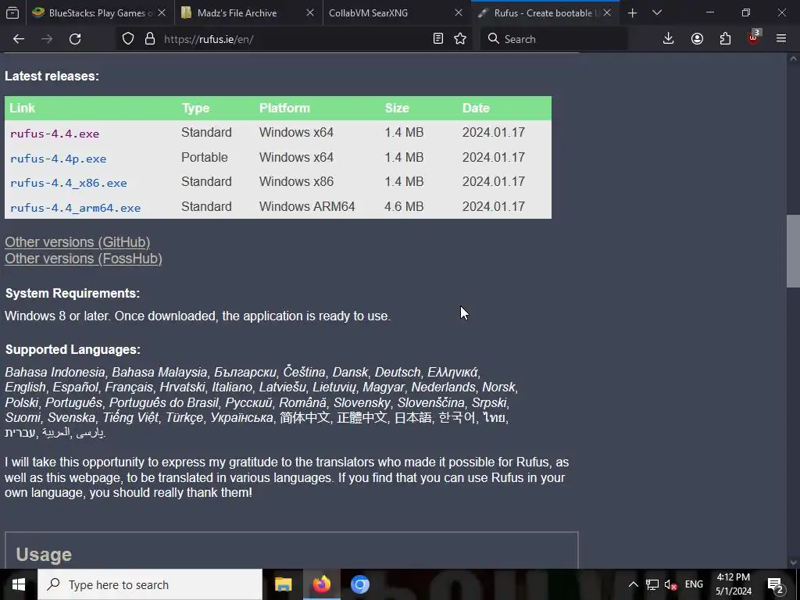Open uBlock Origin extension icon
The height and width of the screenshot is (600, 800).
(754, 37)
